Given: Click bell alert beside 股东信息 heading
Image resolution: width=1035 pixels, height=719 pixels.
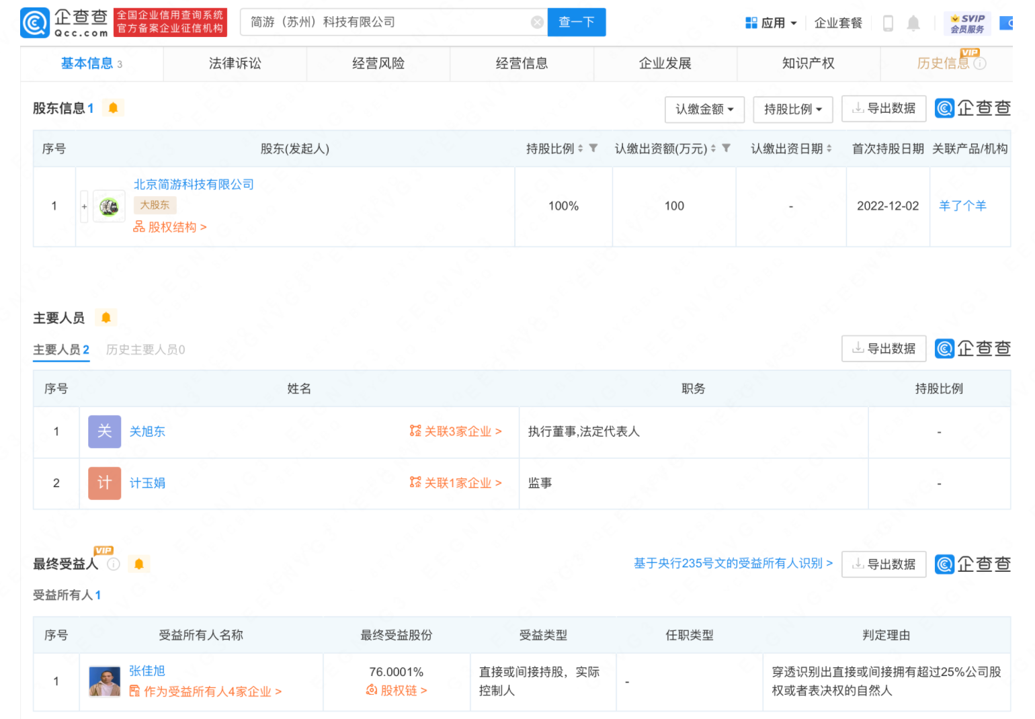Looking at the screenshot, I should [x=113, y=108].
